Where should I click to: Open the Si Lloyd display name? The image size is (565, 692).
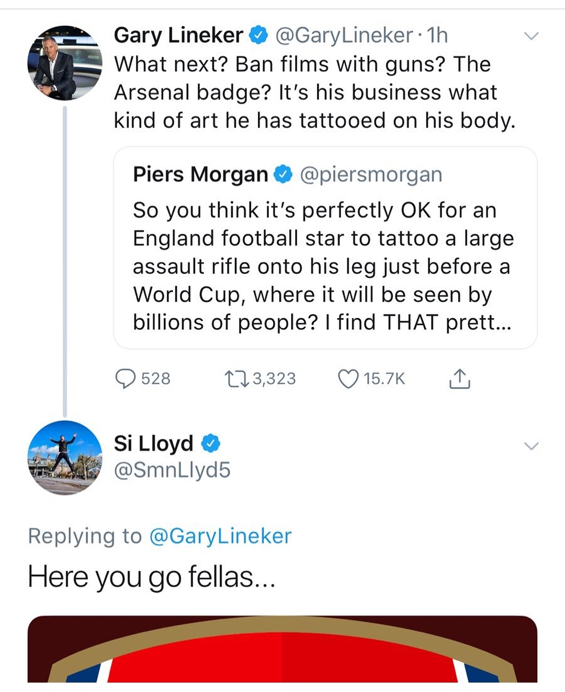click(154, 444)
